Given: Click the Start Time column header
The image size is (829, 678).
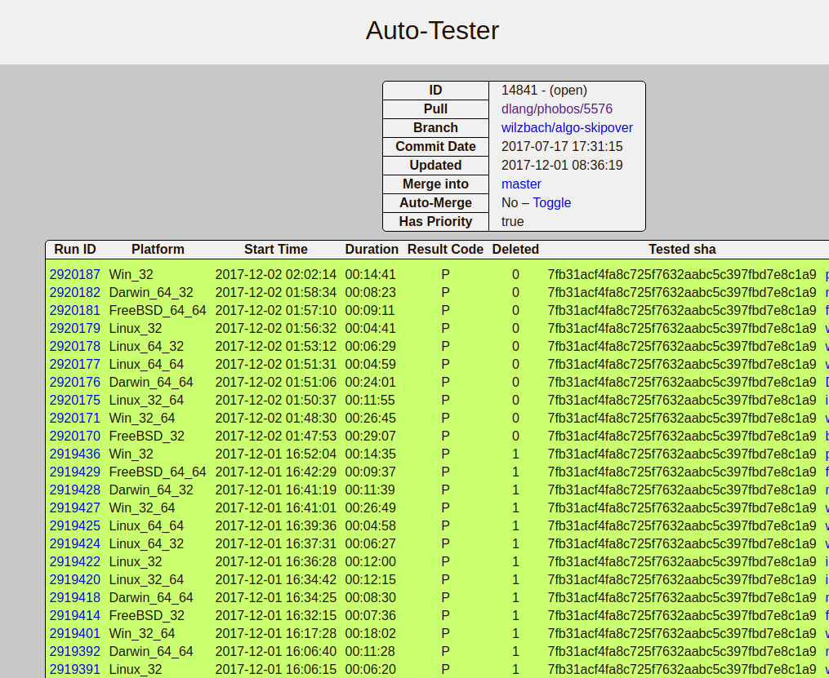Looking at the screenshot, I should (x=275, y=249).
